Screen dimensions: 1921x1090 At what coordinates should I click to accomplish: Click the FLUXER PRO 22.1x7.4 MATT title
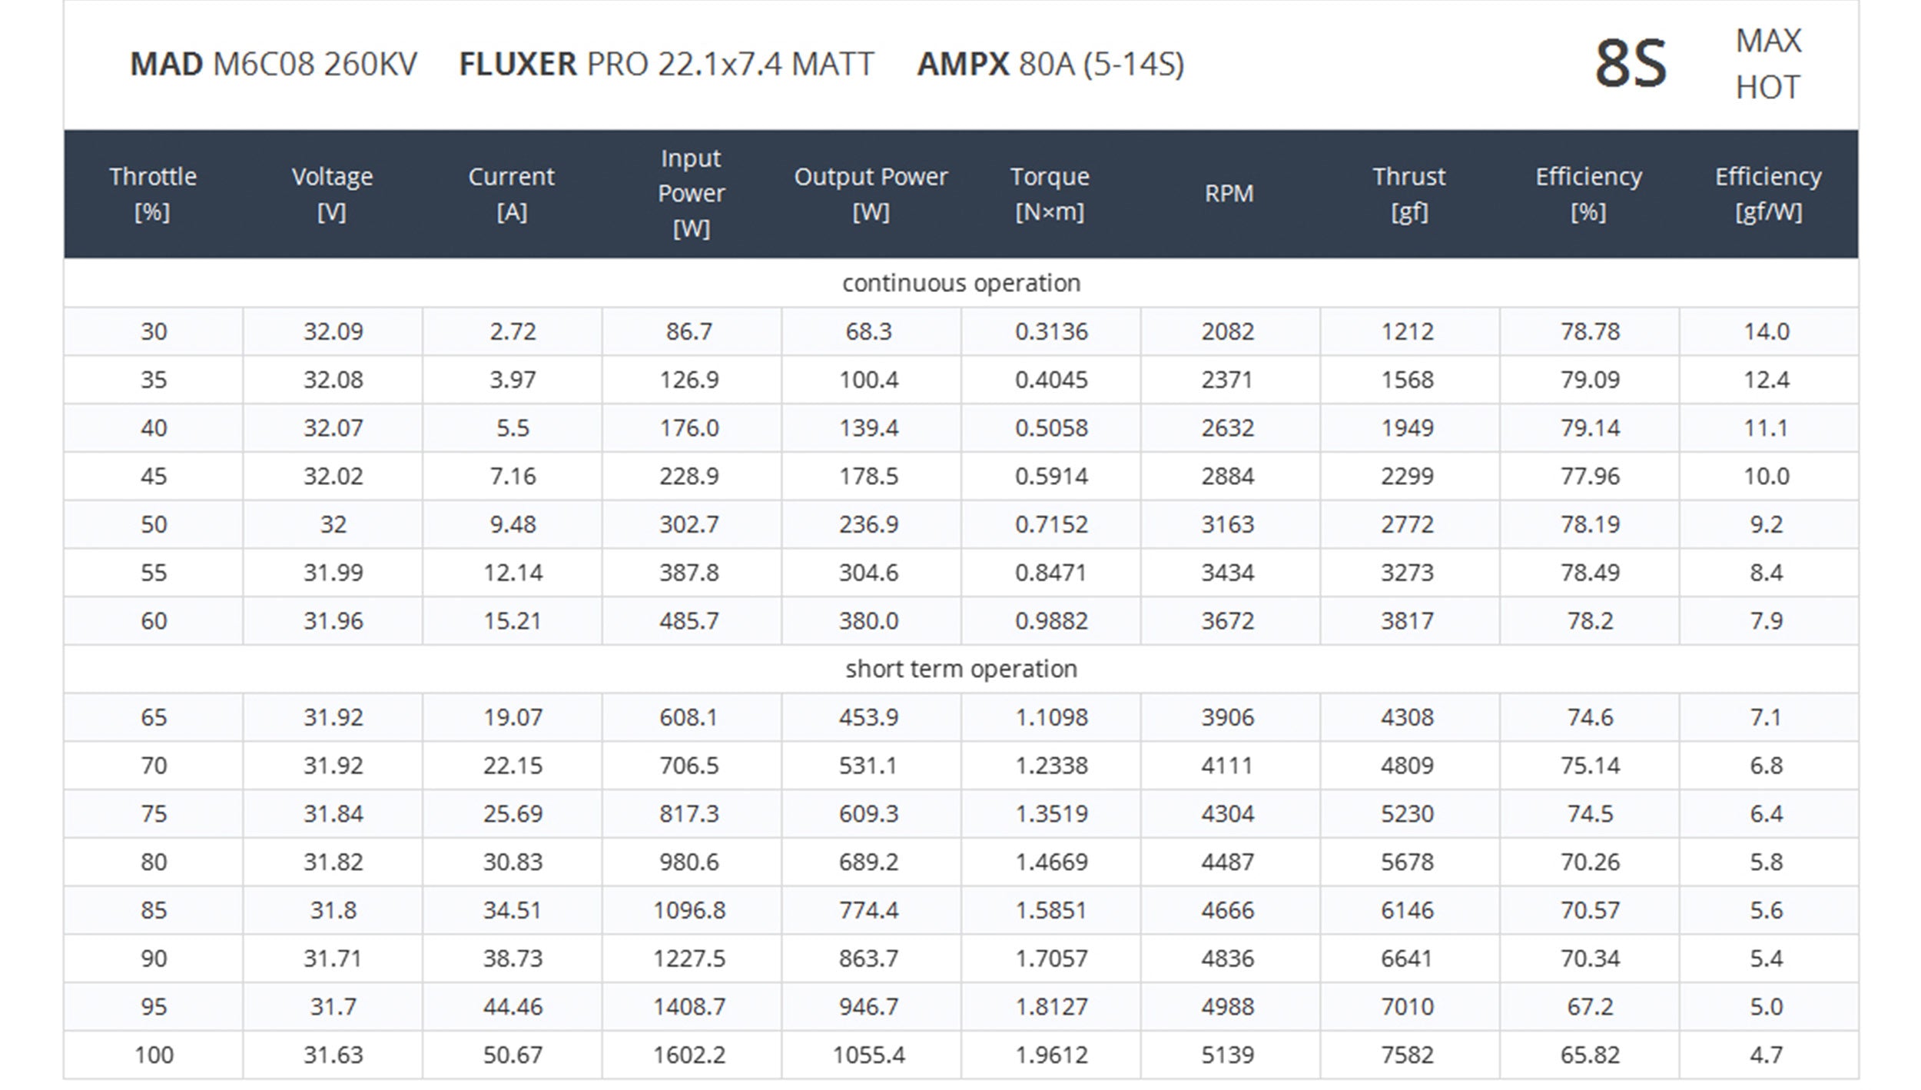pyautogui.click(x=665, y=64)
